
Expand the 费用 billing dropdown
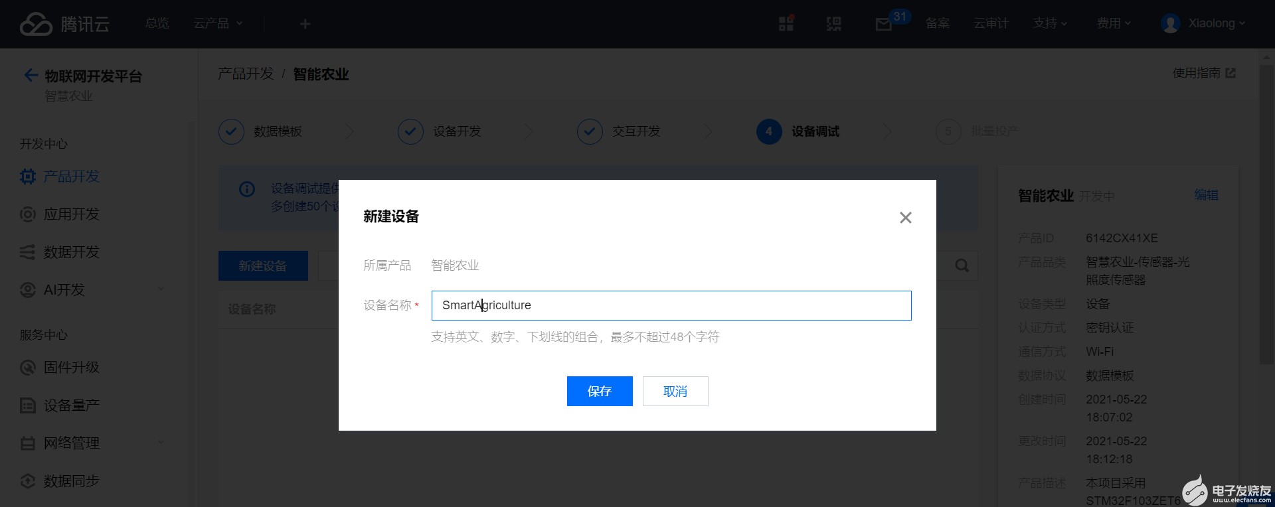point(1113,24)
